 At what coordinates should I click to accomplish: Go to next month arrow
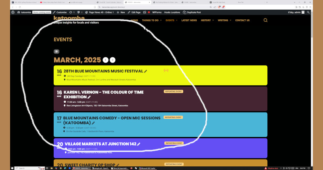(x=113, y=60)
